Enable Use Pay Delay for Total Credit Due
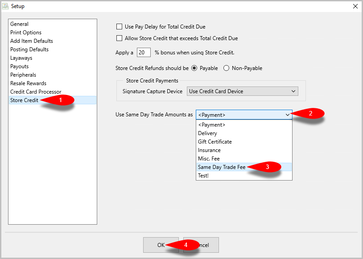Screen dimensions: 363x259 click(119, 27)
